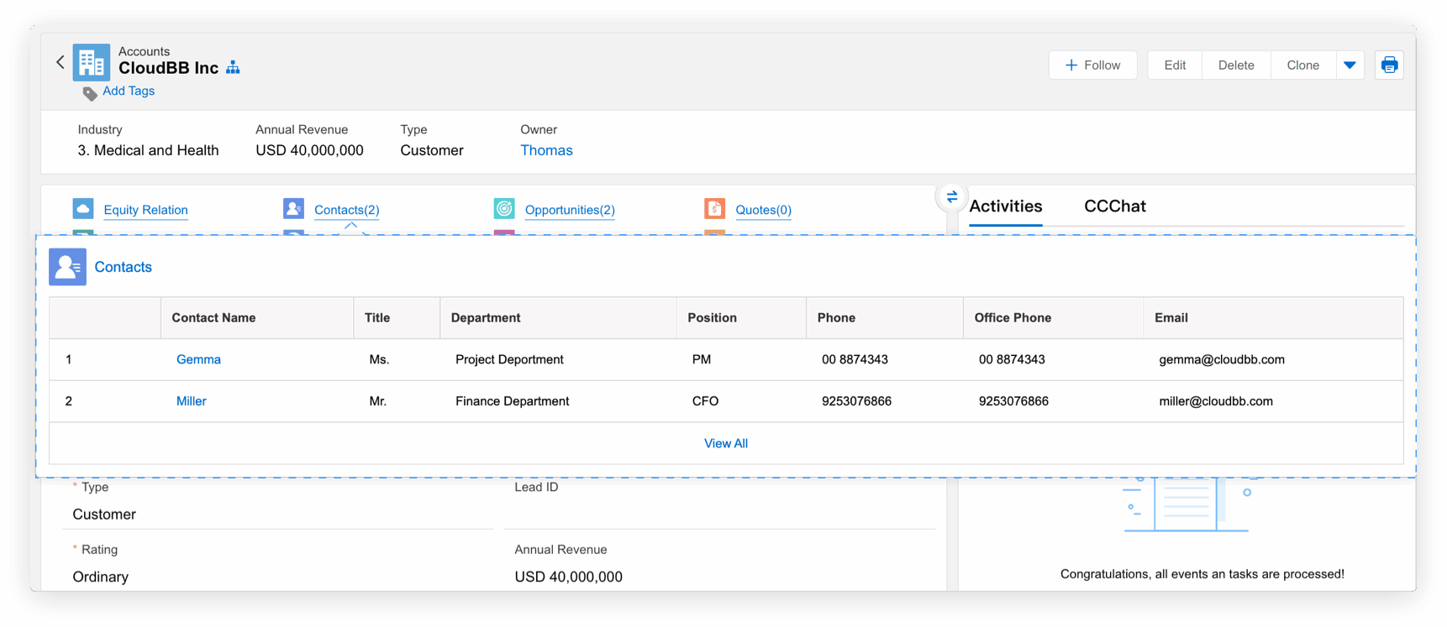
Task: Click the Add Tags tag icon
Action: click(90, 93)
